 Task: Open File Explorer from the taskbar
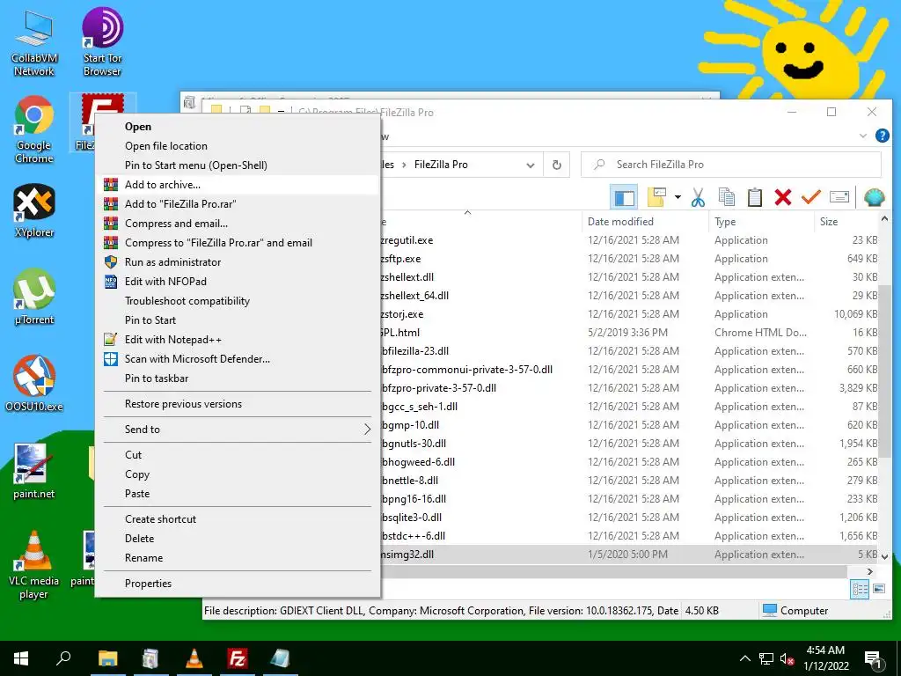click(107, 658)
